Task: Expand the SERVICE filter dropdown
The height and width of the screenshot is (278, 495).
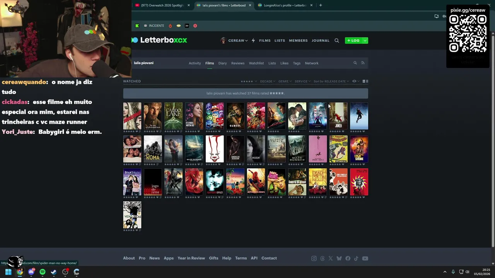Action: 302,81
